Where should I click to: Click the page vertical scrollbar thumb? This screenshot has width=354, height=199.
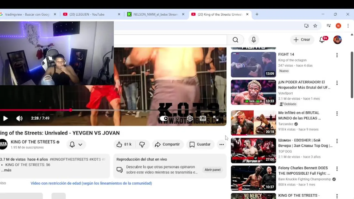click(x=352, y=75)
